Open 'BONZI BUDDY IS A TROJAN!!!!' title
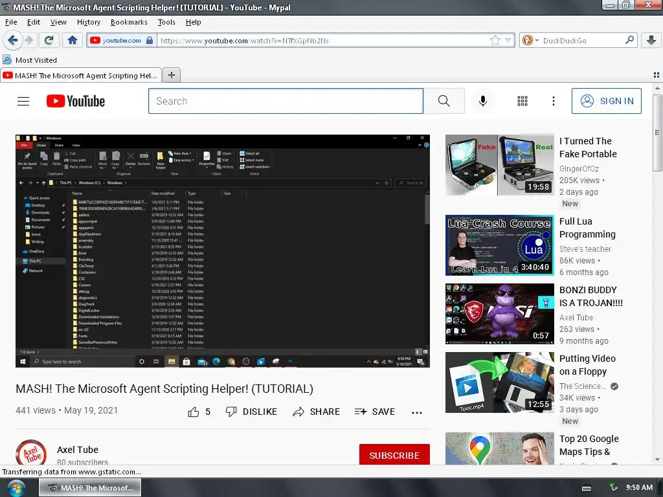This screenshot has height=497, width=663. click(x=590, y=296)
